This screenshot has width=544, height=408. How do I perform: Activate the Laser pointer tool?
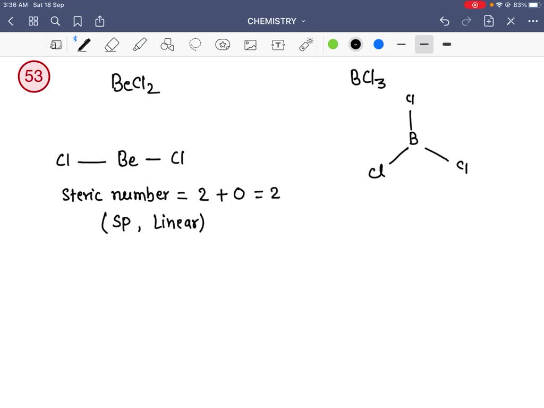click(x=305, y=45)
